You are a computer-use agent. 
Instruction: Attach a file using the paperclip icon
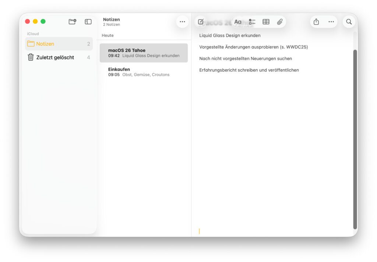[279, 22]
